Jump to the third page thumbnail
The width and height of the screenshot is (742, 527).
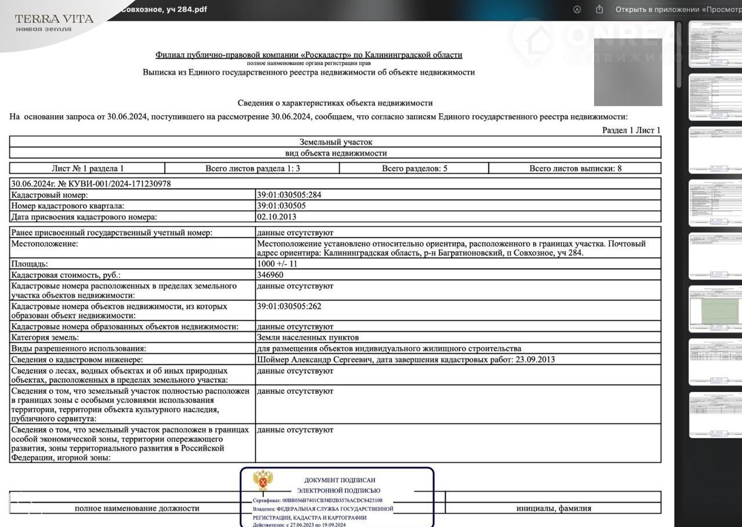(x=715, y=150)
